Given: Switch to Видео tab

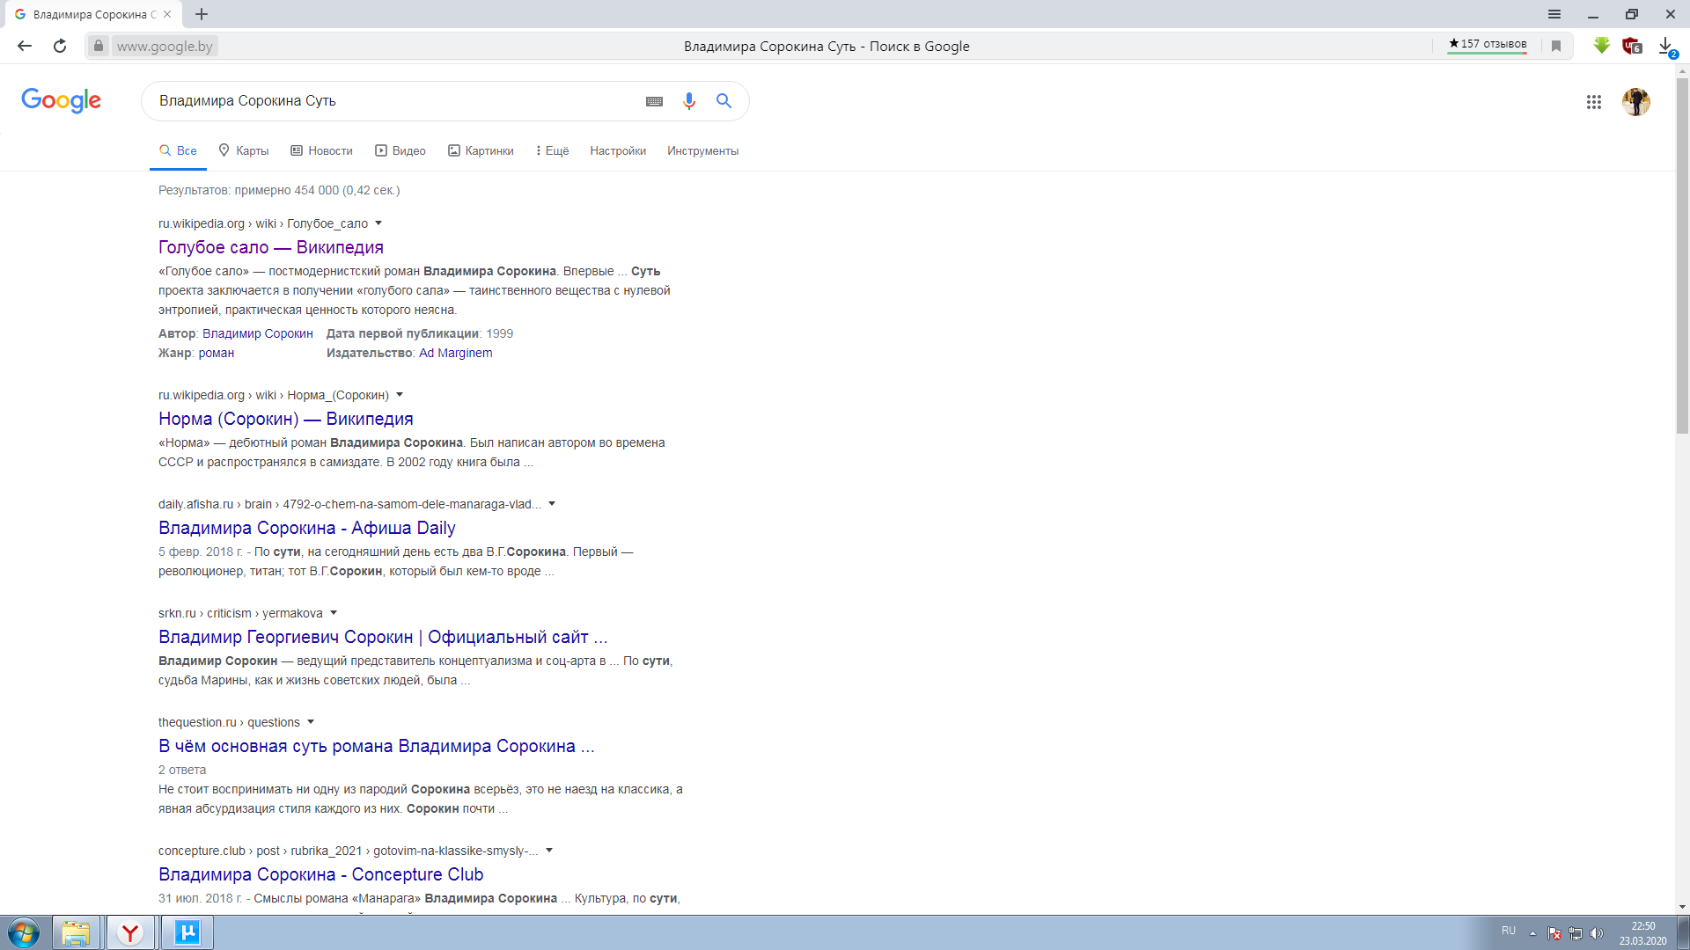Looking at the screenshot, I should click(x=400, y=151).
